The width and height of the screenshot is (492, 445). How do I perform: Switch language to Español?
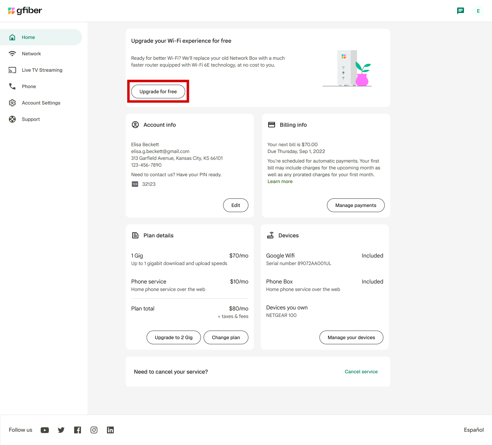pyautogui.click(x=474, y=430)
